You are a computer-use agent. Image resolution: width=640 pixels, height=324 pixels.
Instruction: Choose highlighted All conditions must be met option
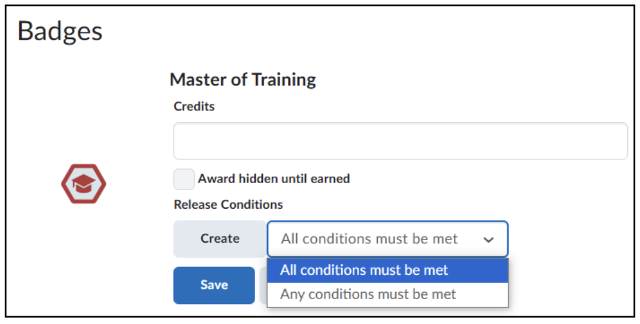click(387, 270)
